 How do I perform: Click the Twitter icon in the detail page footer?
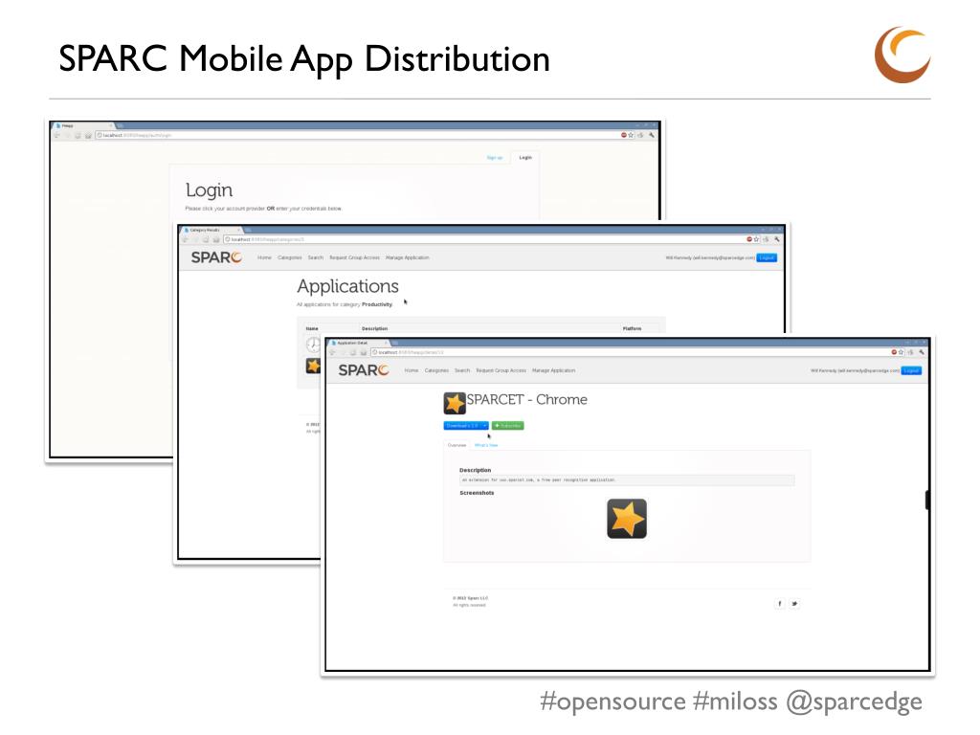click(794, 604)
